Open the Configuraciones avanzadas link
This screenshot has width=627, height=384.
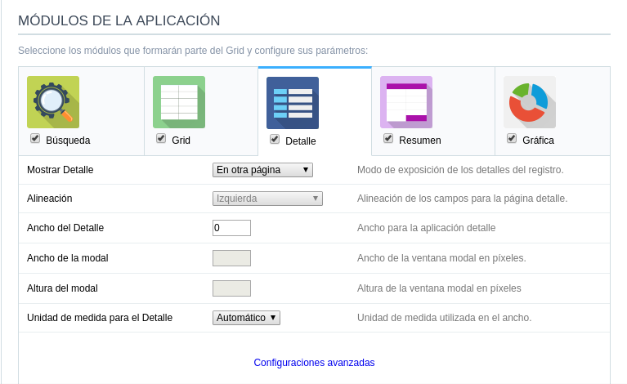click(x=314, y=363)
